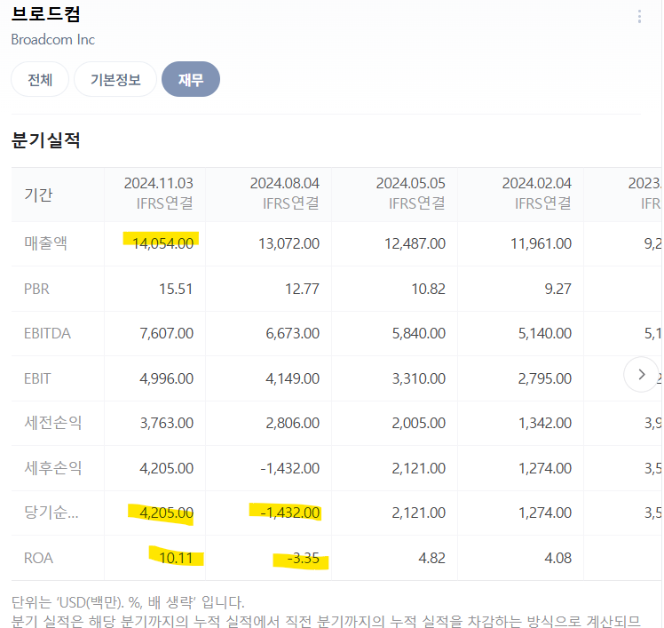Click pre-tax value 1,342.00
664x628 pixels.
click(x=545, y=423)
